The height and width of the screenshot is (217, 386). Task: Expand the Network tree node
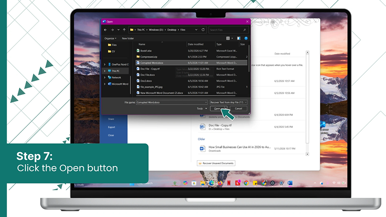point(105,77)
